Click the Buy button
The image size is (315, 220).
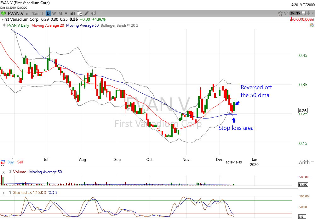click(11, 162)
